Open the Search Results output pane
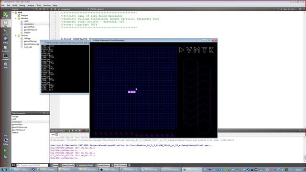This screenshot has height=172, width=306. [x=67, y=165]
